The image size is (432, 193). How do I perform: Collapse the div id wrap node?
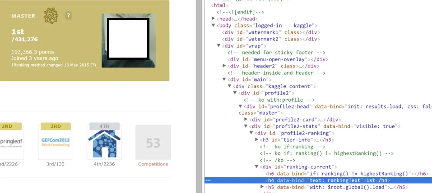tap(218, 46)
